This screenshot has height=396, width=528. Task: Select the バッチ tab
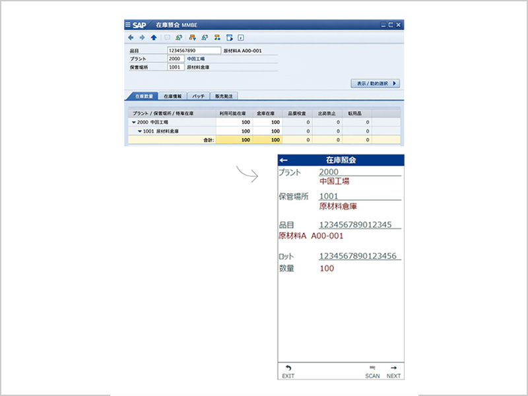[x=198, y=96]
